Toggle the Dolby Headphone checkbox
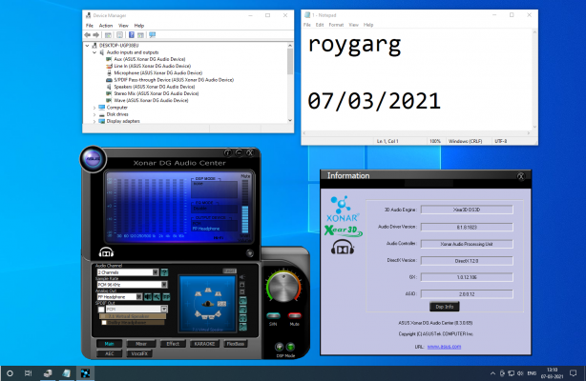The width and height of the screenshot is (586, 381). [x=104, y=322]
